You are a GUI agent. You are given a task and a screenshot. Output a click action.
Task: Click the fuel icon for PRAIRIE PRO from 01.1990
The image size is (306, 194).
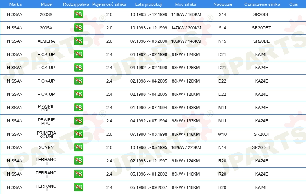click(x=78, y=108)
